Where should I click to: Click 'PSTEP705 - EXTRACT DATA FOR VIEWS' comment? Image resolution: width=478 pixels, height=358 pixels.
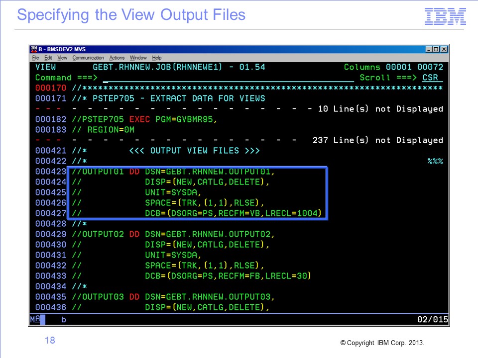[179, 98]
